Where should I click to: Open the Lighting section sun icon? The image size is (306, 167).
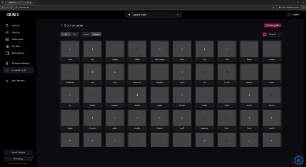[7, 32]
